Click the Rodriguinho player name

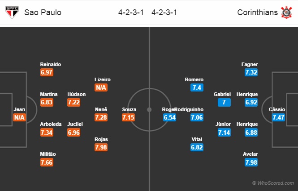[189, 109]
